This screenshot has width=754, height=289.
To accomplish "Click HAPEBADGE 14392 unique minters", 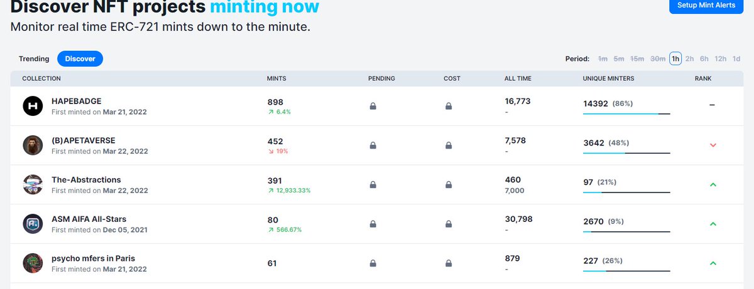I will pyautogui.click(x=596, y=103).
